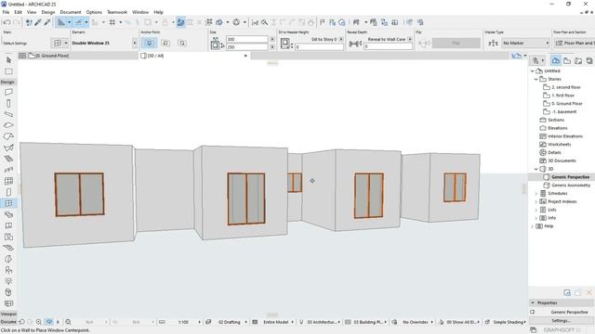Select the Railing tool in the toolbox
Image resolution: width=595 pixels, height=334 pixels.
[8, 170]
